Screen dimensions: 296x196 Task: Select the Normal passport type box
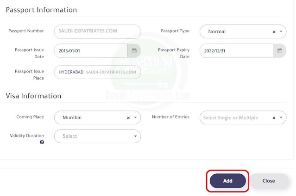click(243, 31)
